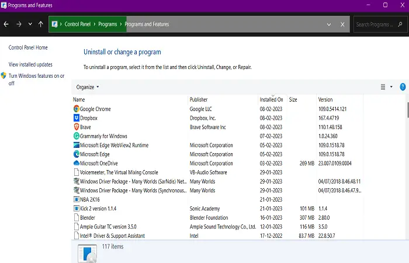Select Voicemeeter, The Virtual Mixing Console
This screenshot has height=263, width=409.
(x=119, y=172)
